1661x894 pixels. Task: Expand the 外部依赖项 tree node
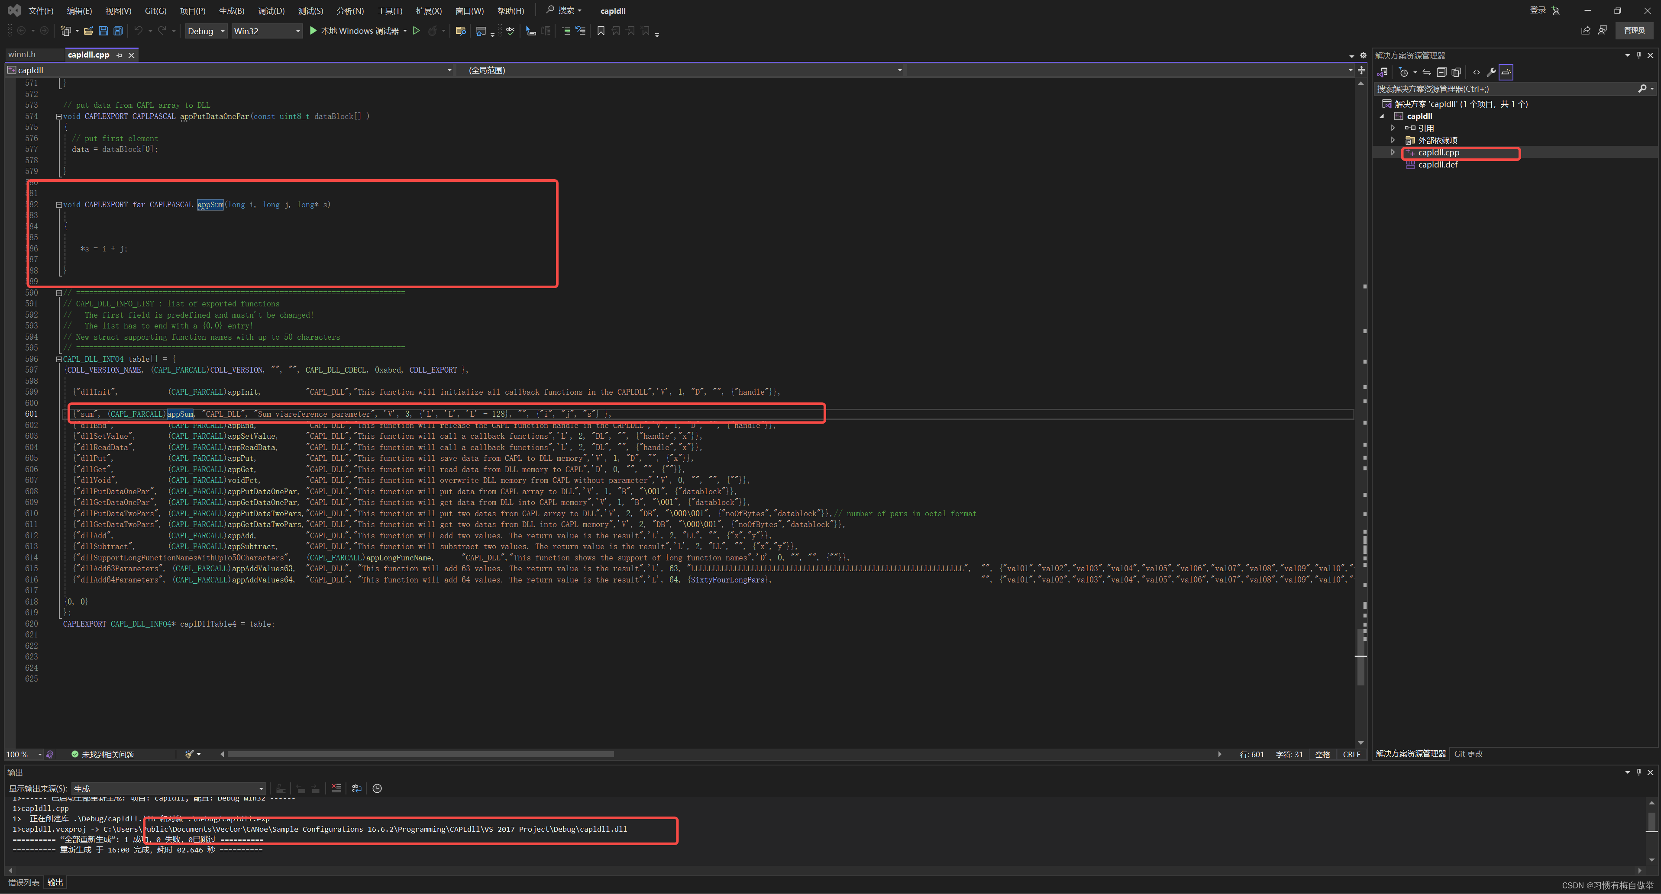tap(1393, 140)
